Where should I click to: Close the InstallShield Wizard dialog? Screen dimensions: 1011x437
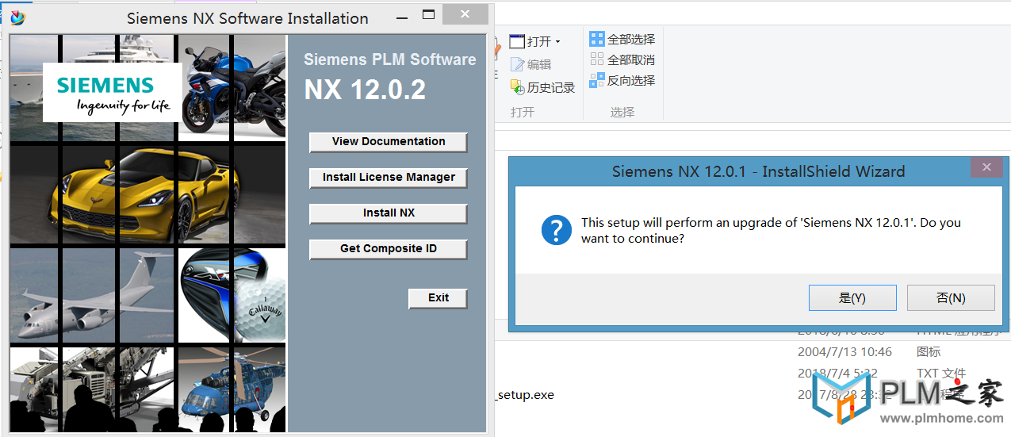(986, 167)
